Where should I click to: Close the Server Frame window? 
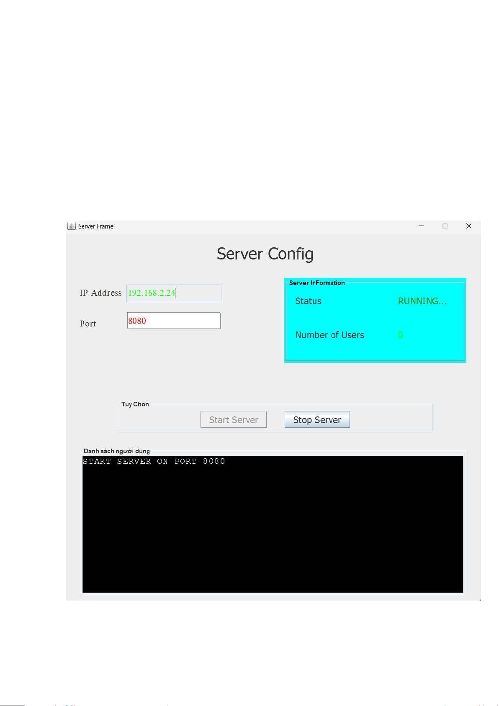[x=469, y=226]
